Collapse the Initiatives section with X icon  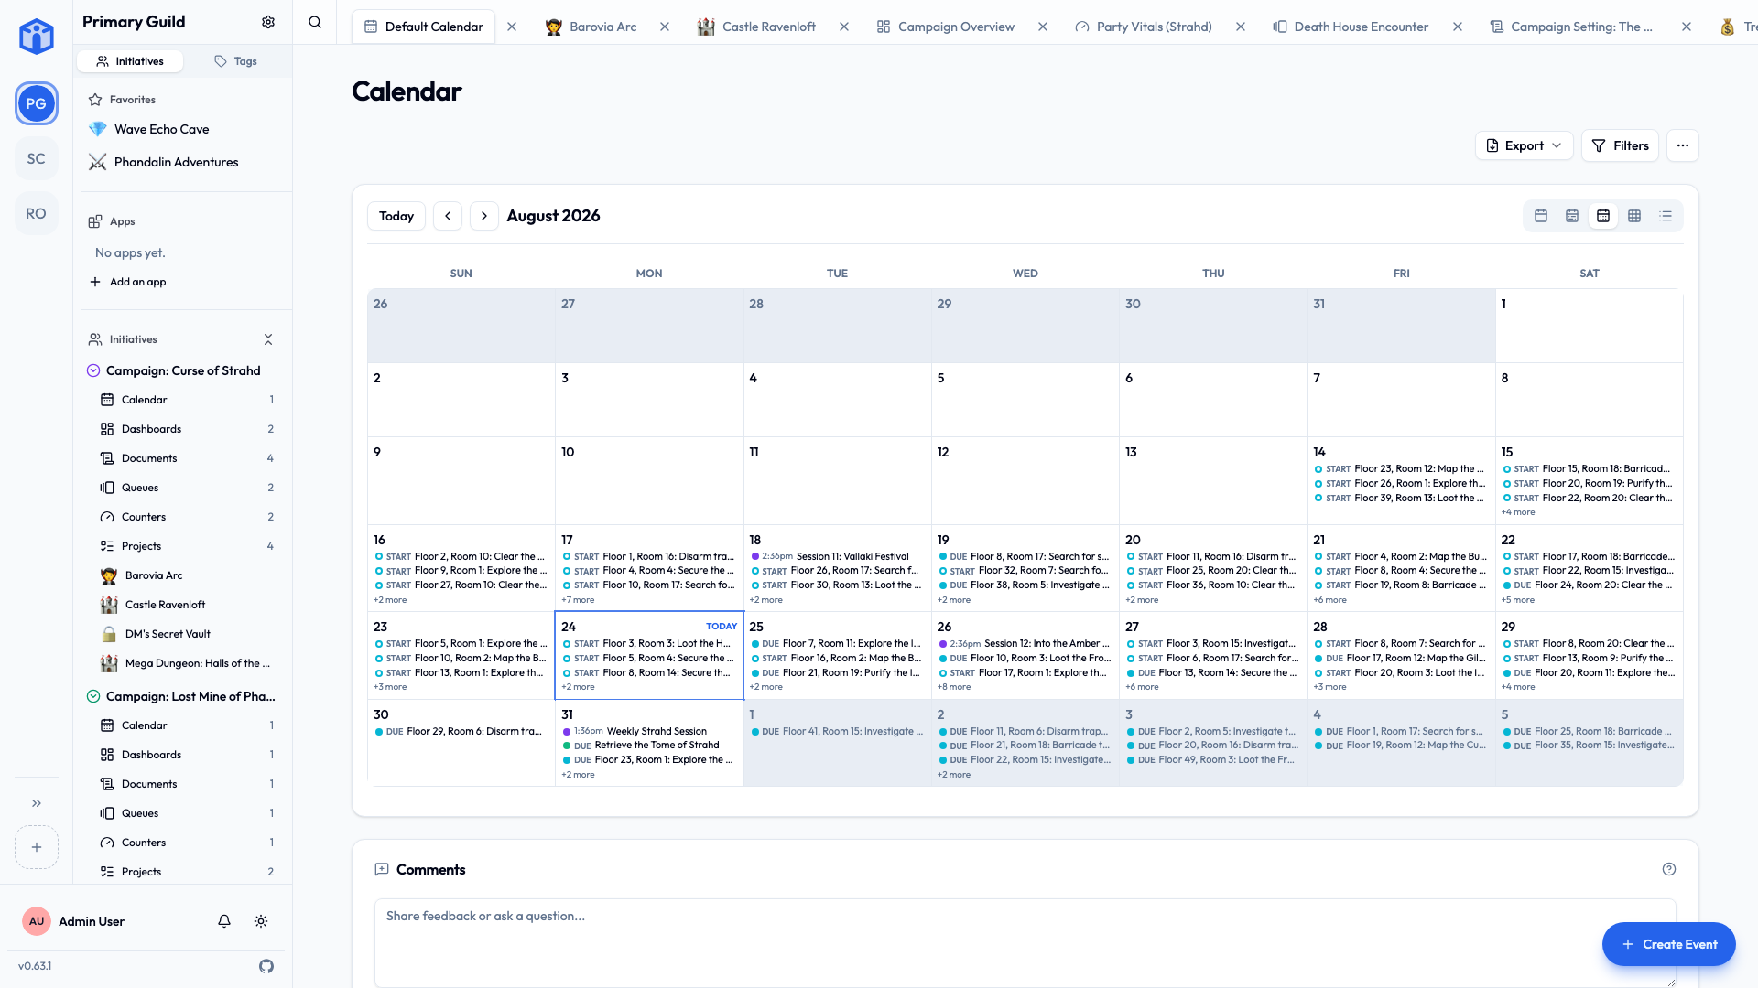(268, 339)
